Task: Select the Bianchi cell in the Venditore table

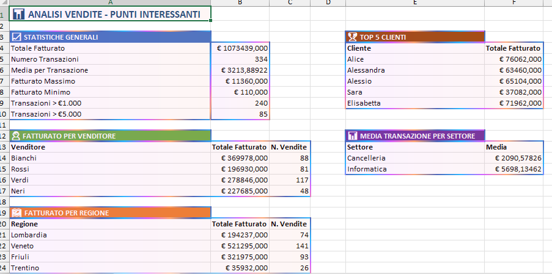Action: coord(110,158)
